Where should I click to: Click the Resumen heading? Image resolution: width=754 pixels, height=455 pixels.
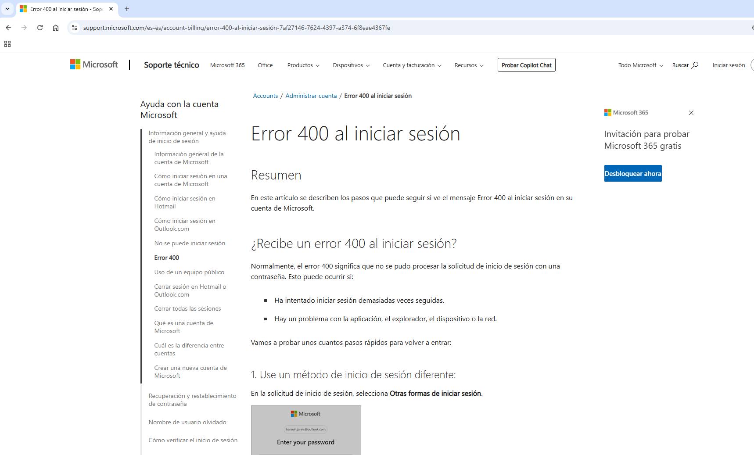coord(276,175)
